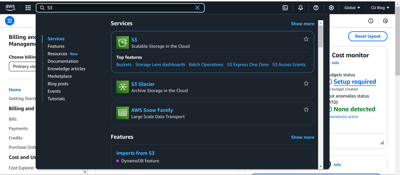The width and height of the screenshot is (400, 175).
Task: Select Tutorials in the search sidebar
Action: point(56,99)
